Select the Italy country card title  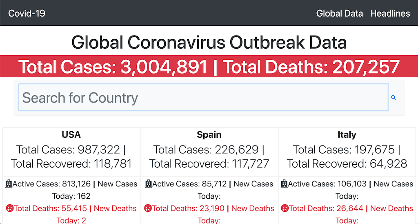point(347,134)
